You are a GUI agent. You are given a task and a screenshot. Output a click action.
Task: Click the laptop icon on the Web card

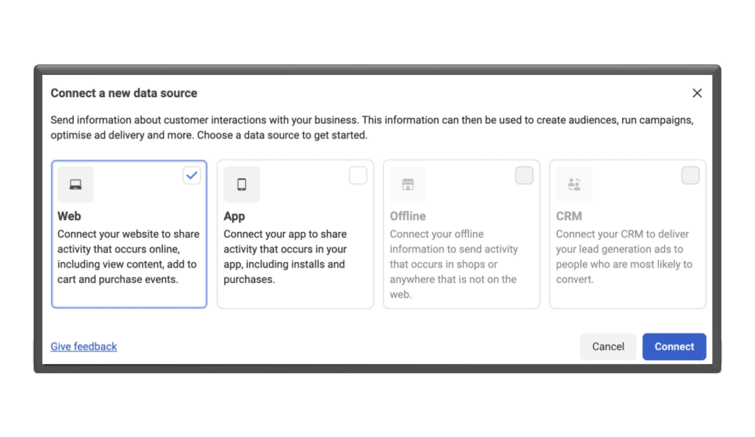click(x=75, y=184)
